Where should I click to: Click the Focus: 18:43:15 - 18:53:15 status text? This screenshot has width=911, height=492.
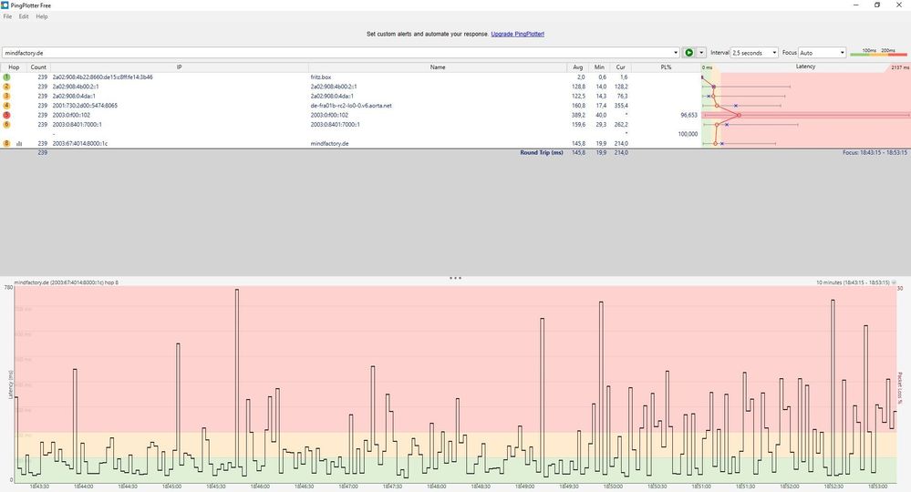tap(875, 152)
